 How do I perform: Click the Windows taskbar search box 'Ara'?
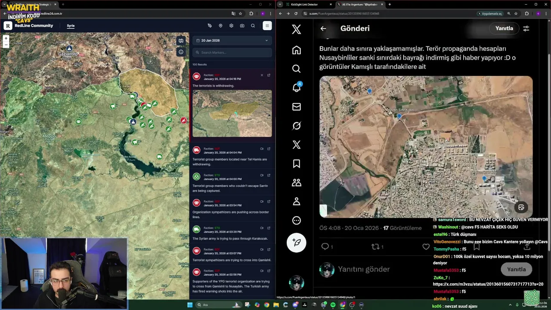[219, 305]
